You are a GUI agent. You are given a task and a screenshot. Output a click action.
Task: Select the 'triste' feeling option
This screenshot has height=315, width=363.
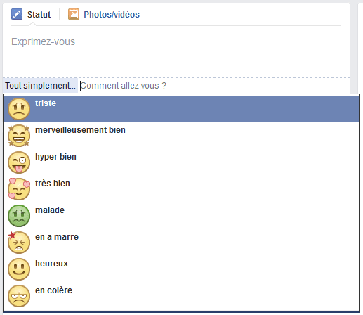coord(181,109)
